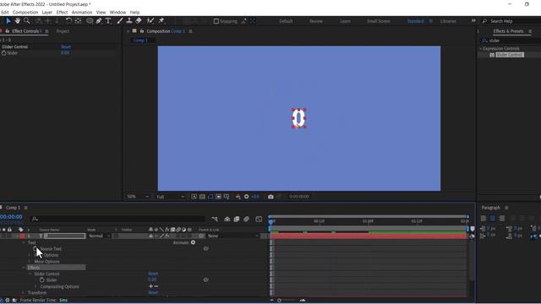The height and width of the screenshot is (304, 541).
Task: Open Parent & Link None dropdown
Action: pos(233,236)
